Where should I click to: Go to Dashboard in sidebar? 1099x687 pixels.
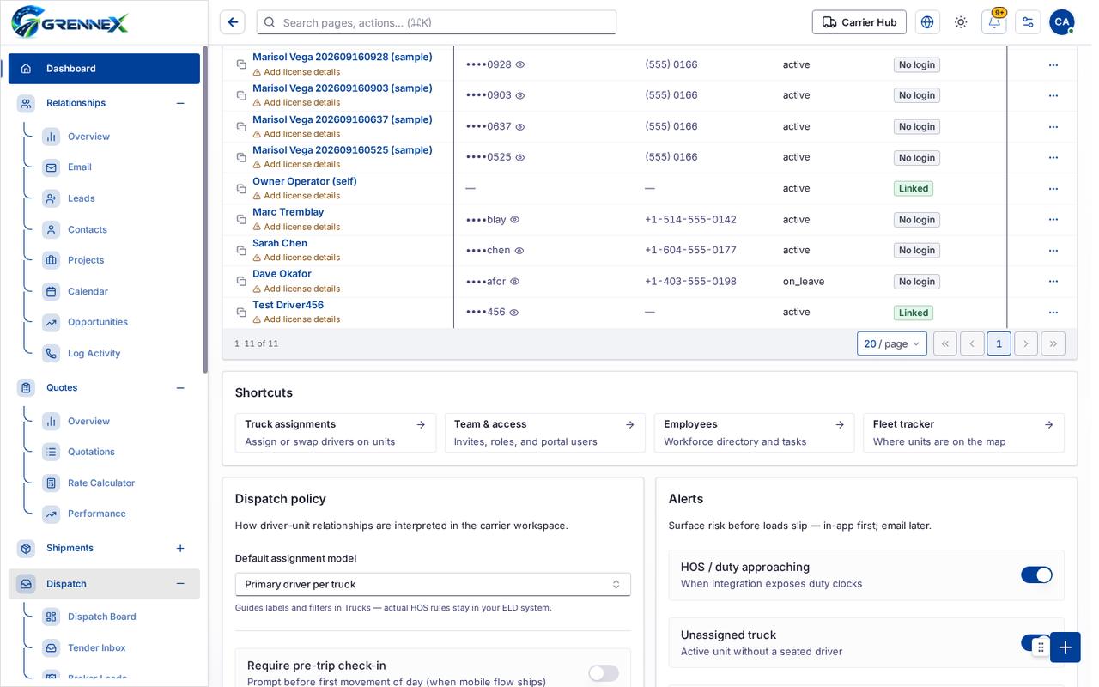coord(104,69)
